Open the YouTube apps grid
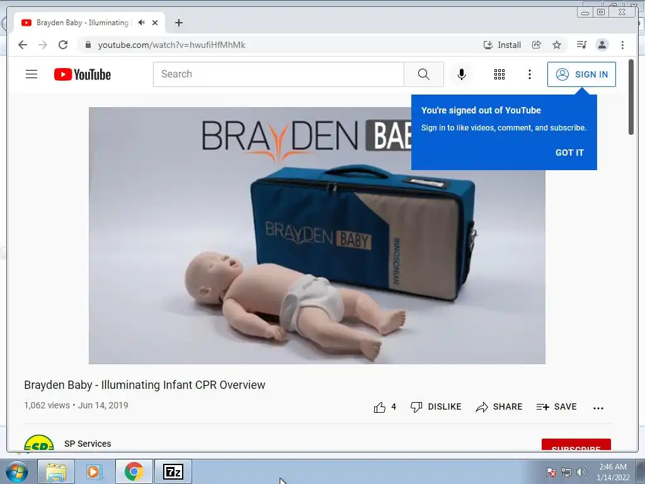 pyautogui.click(x=499, y=74)
